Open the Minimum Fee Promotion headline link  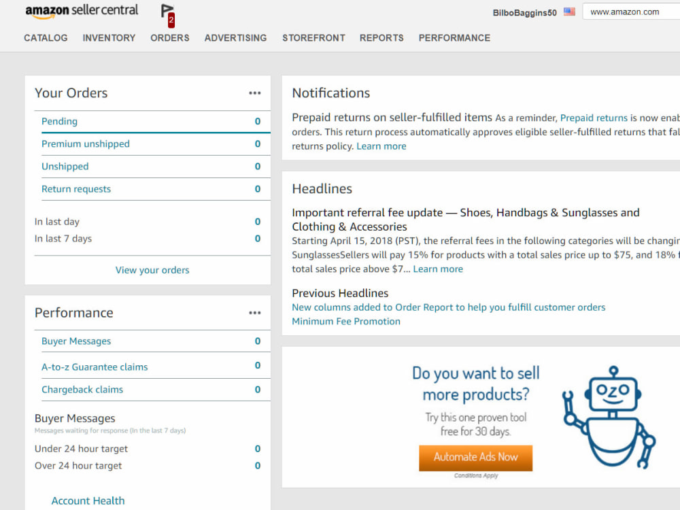[x=346, y=322]
